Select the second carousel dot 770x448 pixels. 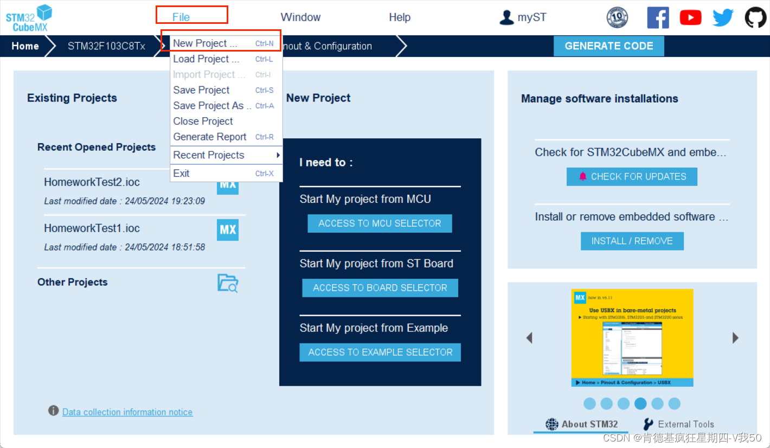(607, 404)
